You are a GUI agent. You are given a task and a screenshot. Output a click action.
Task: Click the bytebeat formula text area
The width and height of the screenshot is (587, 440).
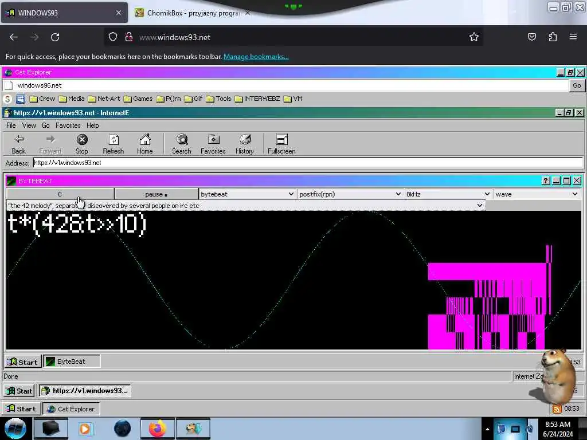(293, 280)
